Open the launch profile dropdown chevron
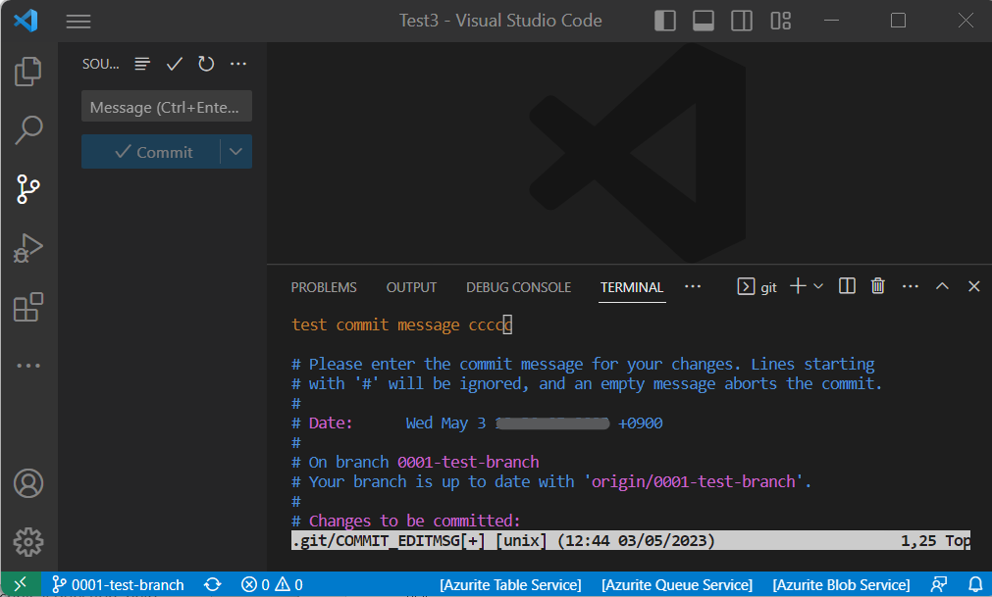The width and height of the screenshot is (992, 597). pos(818,286)
